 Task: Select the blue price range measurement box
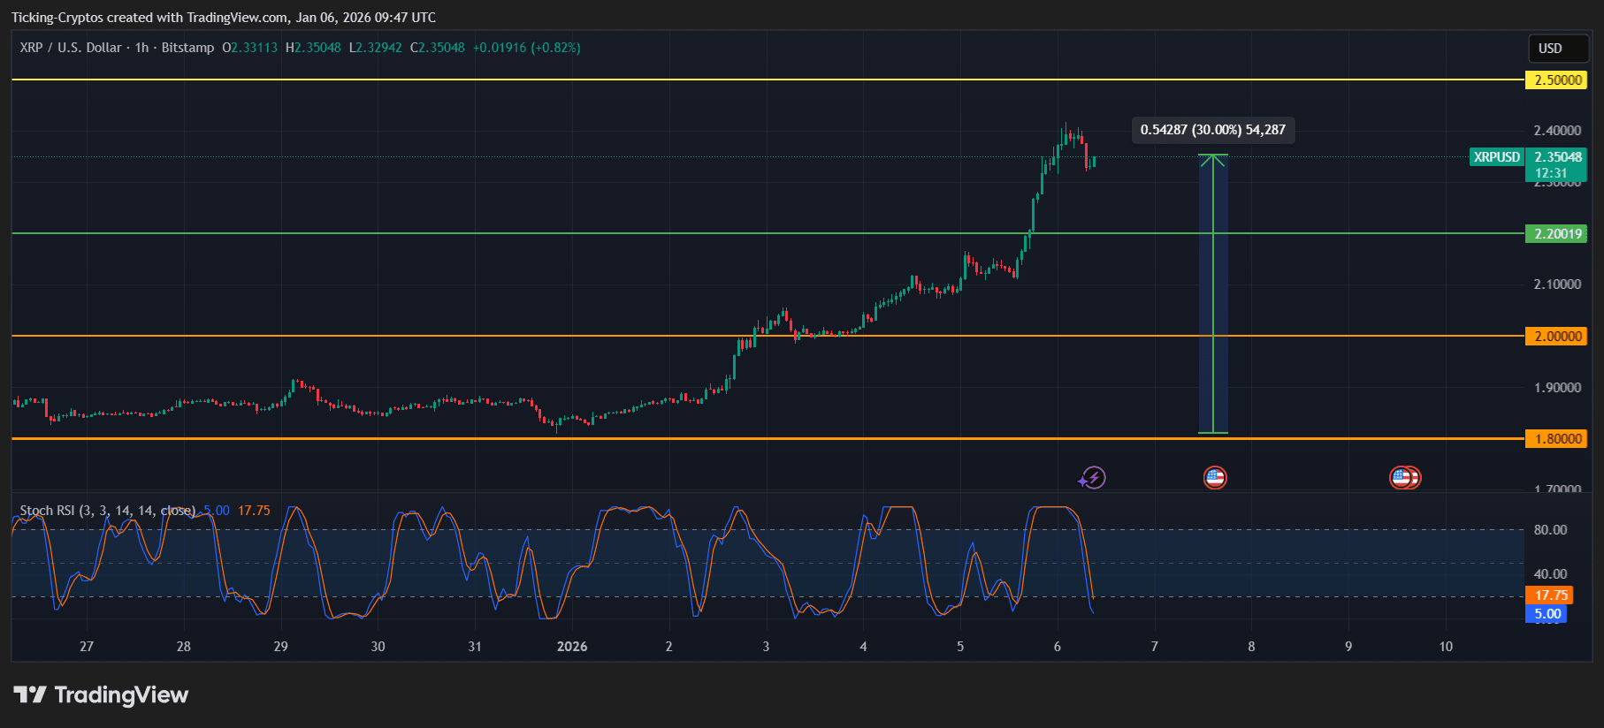pos(1213,294)
